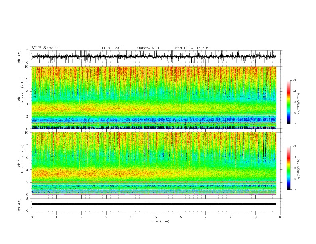Click the "-6" label on the ch.2 color bar
The width and height of the screenshot is (316, 244).
pos(294,179)
